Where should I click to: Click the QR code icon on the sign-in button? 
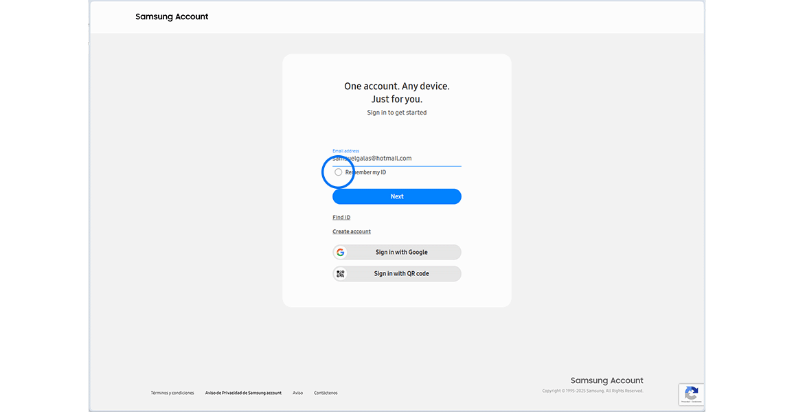(341, 273)
